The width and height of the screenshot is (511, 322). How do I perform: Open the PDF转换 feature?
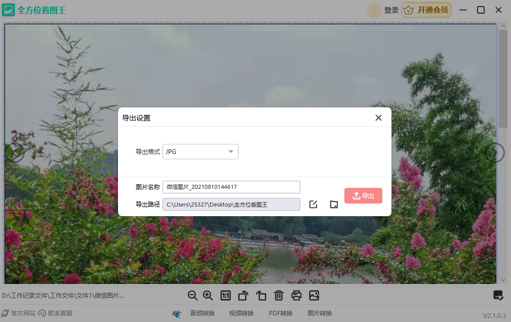[x=280, y=313]
